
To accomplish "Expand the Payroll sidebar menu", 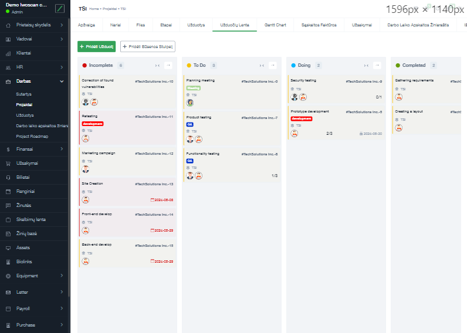I will click(x=62, y=308).
